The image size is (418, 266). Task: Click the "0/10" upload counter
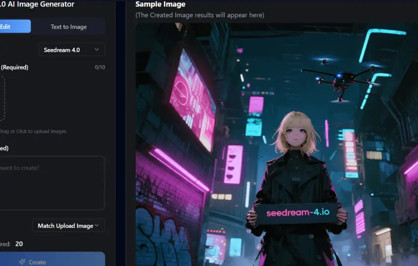pyautogui.click(x=100, y=67)
